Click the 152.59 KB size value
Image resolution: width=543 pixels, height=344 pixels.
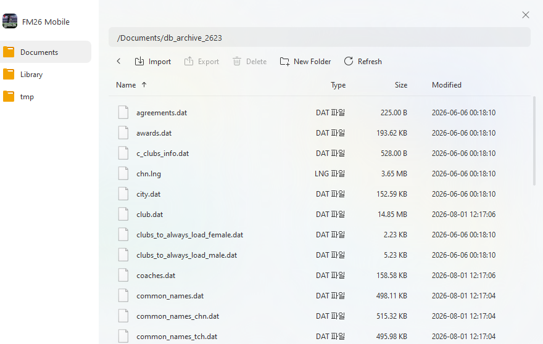(392, 194)
